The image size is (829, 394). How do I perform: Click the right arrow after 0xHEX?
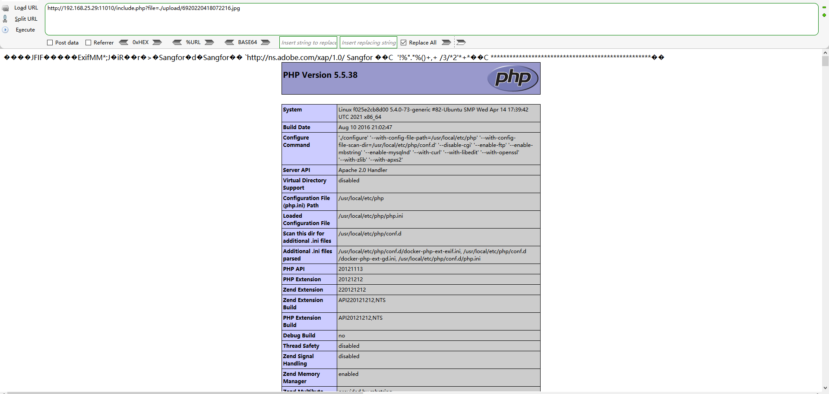tap(157, 42)
